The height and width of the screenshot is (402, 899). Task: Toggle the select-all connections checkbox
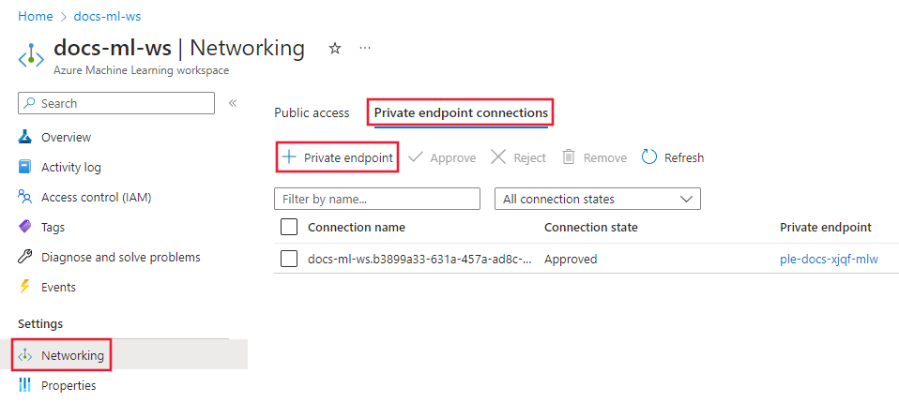point(289,227)
